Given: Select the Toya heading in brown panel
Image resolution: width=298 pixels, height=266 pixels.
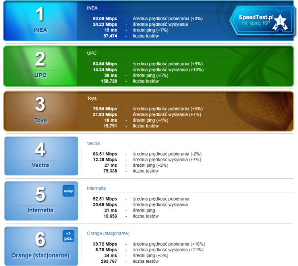Looking at the screenshot, I should [92, 98].
